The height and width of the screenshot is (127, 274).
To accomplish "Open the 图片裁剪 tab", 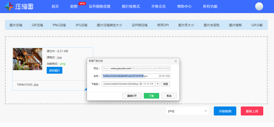I will (x=235, y=25).
